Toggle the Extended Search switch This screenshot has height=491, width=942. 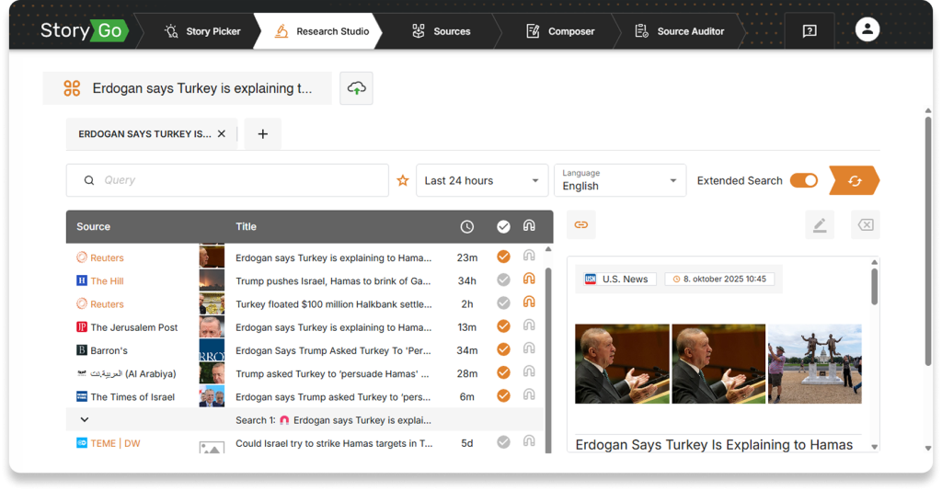tap(803, 180)
